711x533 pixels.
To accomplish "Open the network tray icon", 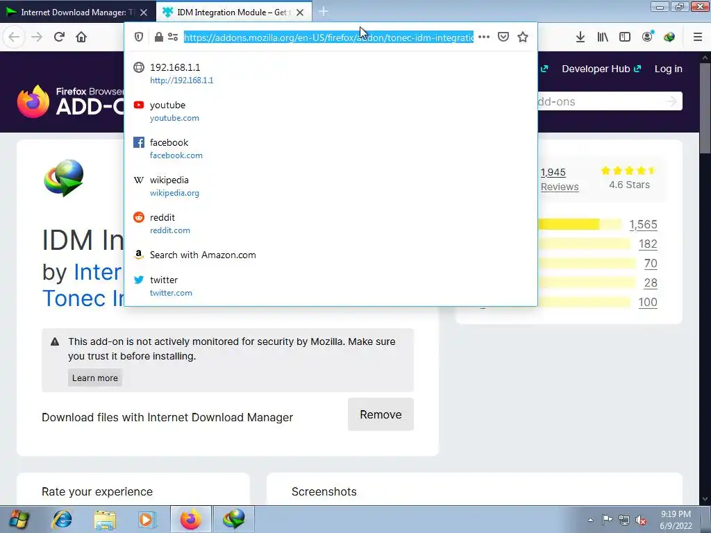I will point(624,520).
